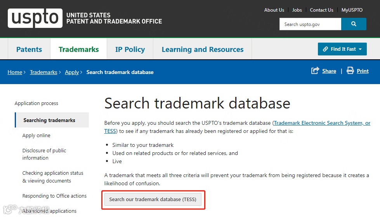
Task: Click the 'Live' bullet text
Action: pos(117,161)
